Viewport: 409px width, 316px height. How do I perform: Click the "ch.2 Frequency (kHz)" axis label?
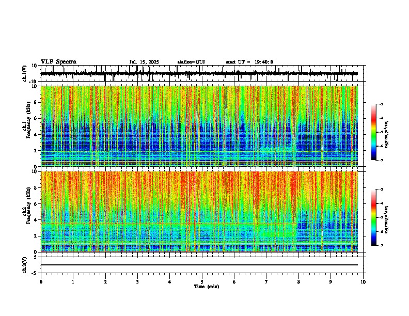click(x=28, y=206)
